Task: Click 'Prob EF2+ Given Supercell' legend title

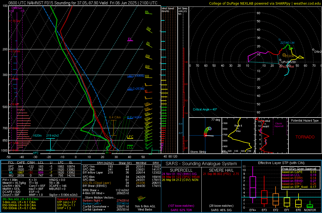Action: pyautogui.click(x=299, y=169)
